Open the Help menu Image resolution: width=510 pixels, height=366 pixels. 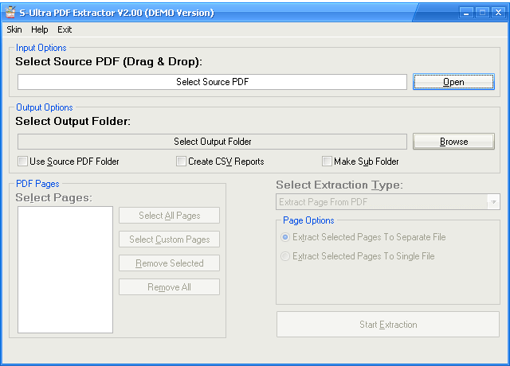(x=40, y=29)
